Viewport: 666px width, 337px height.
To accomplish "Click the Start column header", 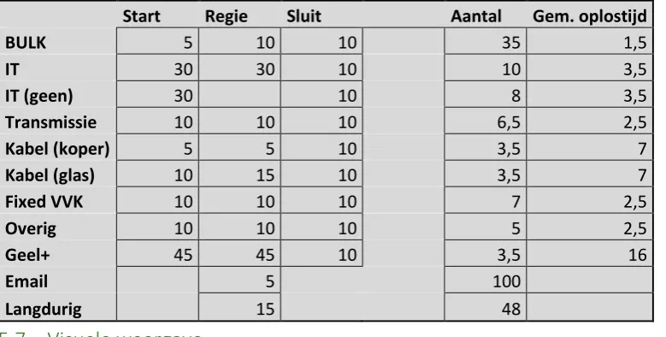I will 141,16.
